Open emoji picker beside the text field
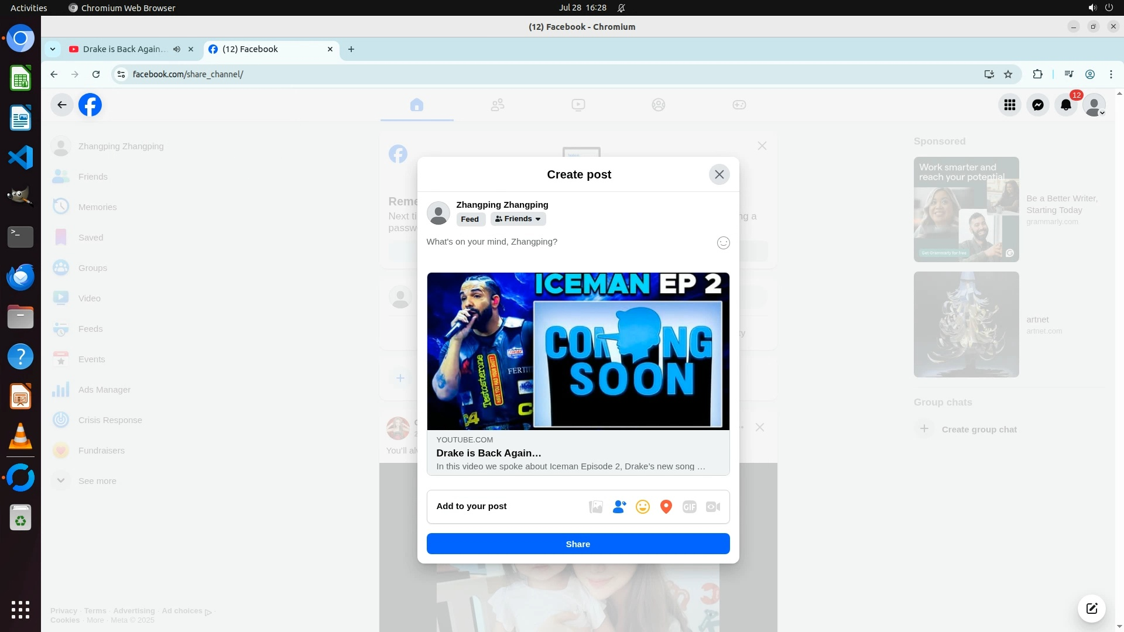 (723, 243)
